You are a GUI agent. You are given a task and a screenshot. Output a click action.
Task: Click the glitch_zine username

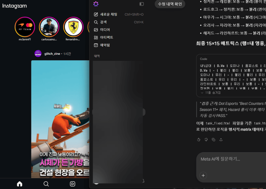tap(52, 54)
